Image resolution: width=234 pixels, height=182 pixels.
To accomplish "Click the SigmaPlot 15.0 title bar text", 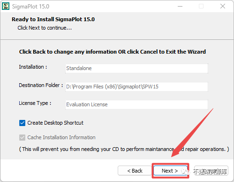I will point(30,7).
